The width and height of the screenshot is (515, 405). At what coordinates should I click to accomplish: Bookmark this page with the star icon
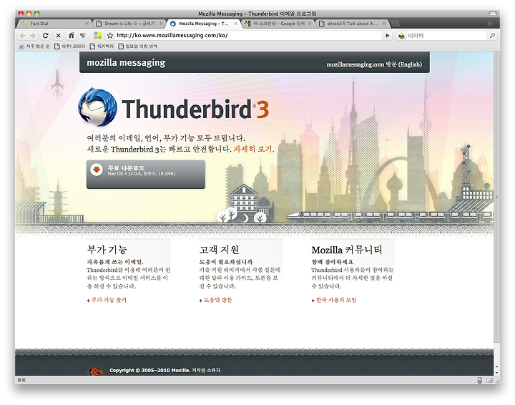pos(110,35)
